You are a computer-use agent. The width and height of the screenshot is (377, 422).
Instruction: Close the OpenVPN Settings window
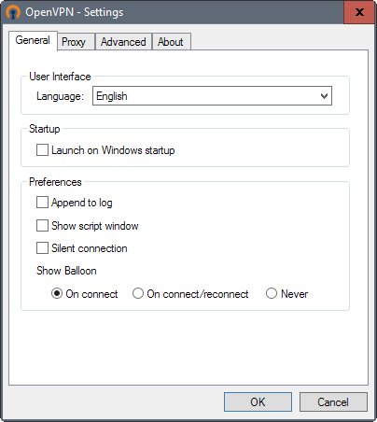click(x=359, y=12)
